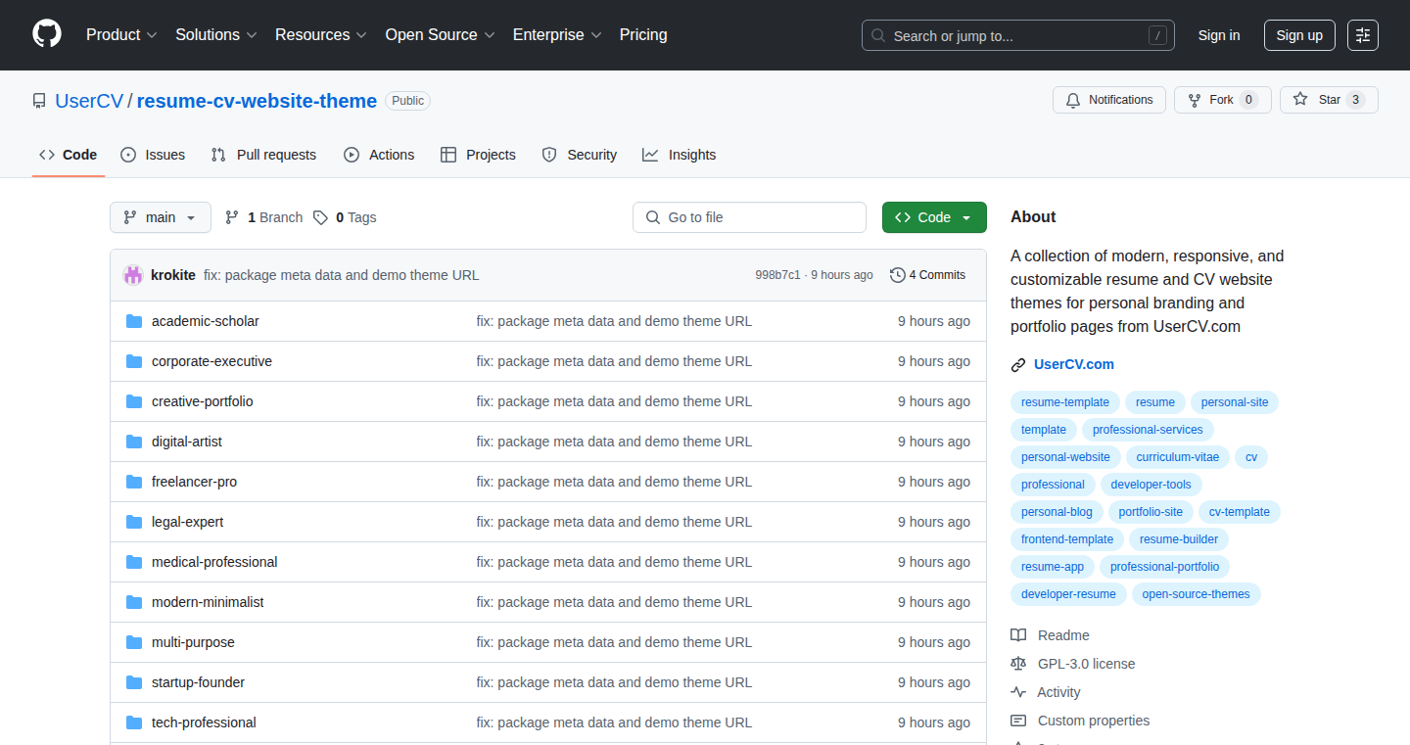This screenshot has width=1410, height=745.
Task: Open the appearance settings icon in header
Action: click(x=1362, y=35)
